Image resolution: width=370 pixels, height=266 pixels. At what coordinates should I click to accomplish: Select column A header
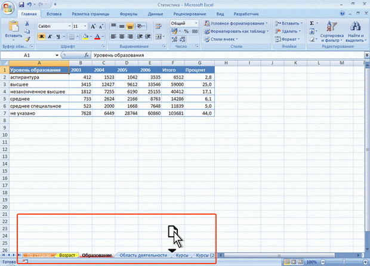[39, 63]
